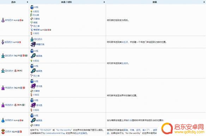Click effect text 将玩家的性别变为相反

click(118, 20)
